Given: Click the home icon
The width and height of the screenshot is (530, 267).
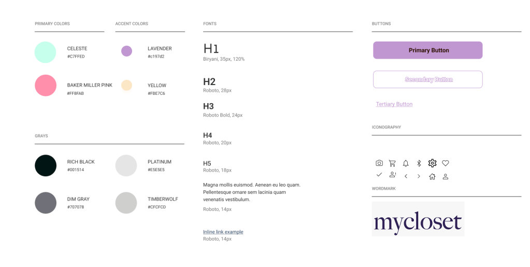Looking at the screenshot, I should click(432, 176).
